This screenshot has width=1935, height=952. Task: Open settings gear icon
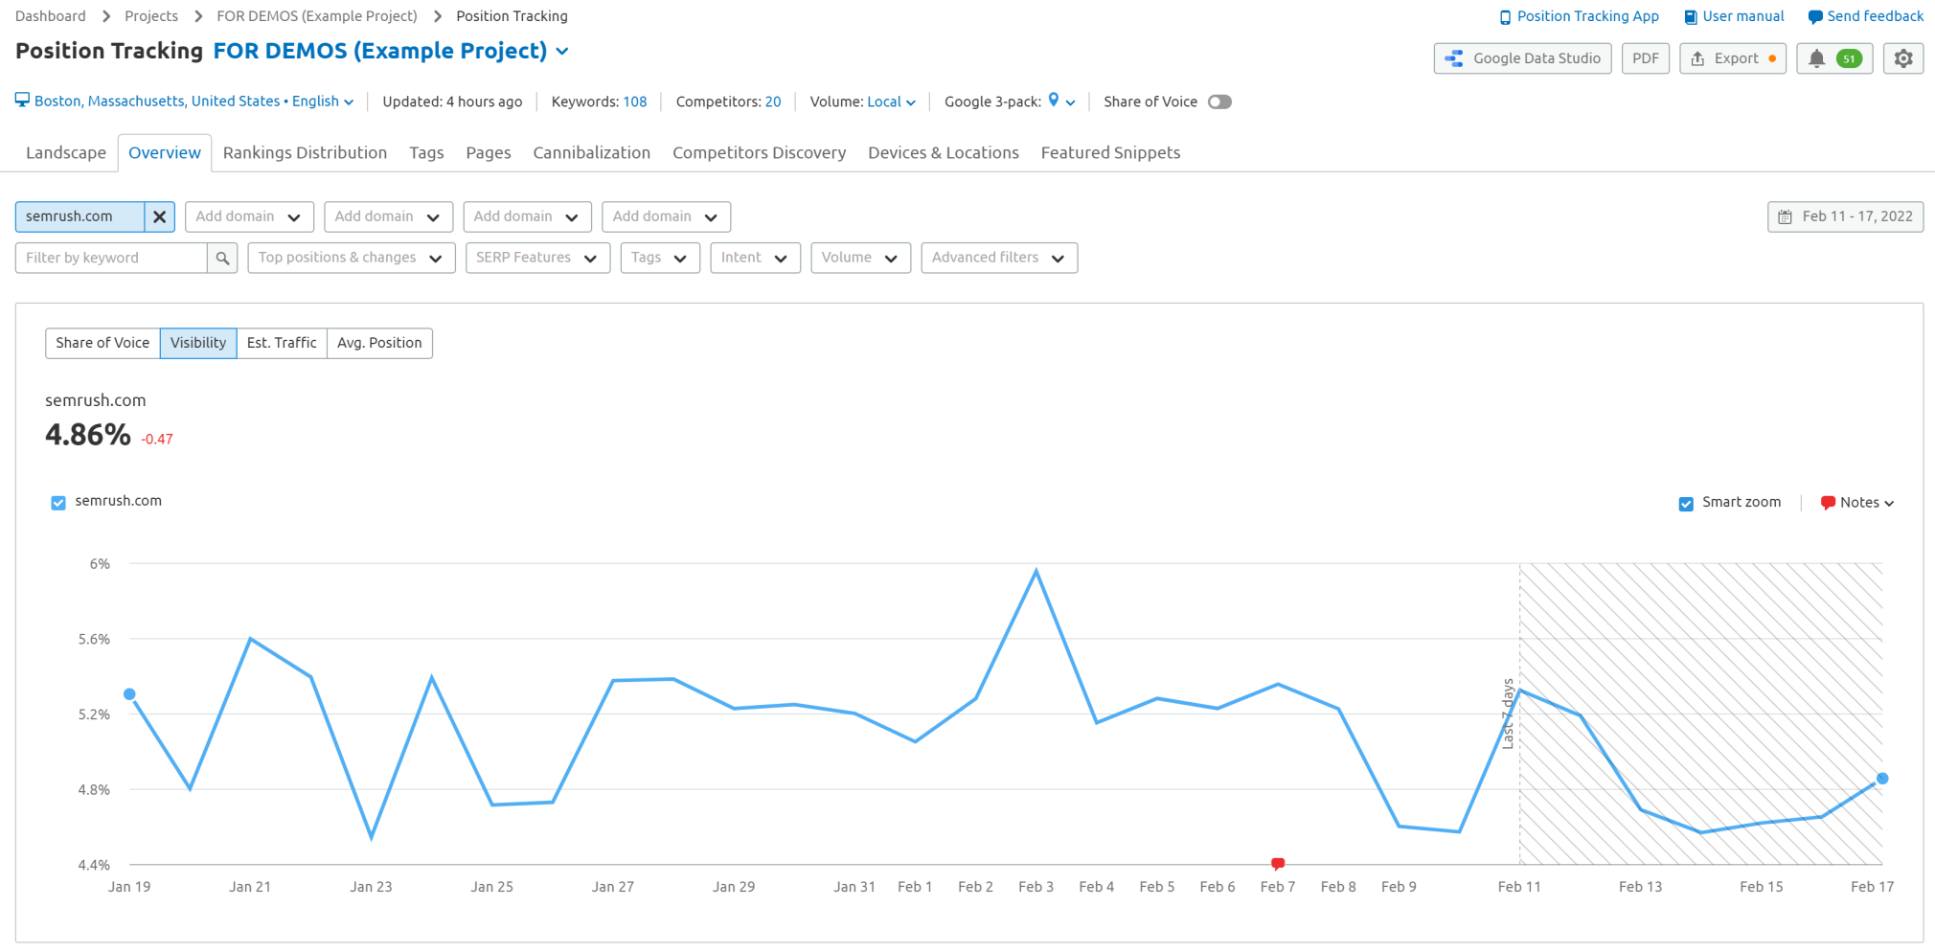click(1903, 58)
